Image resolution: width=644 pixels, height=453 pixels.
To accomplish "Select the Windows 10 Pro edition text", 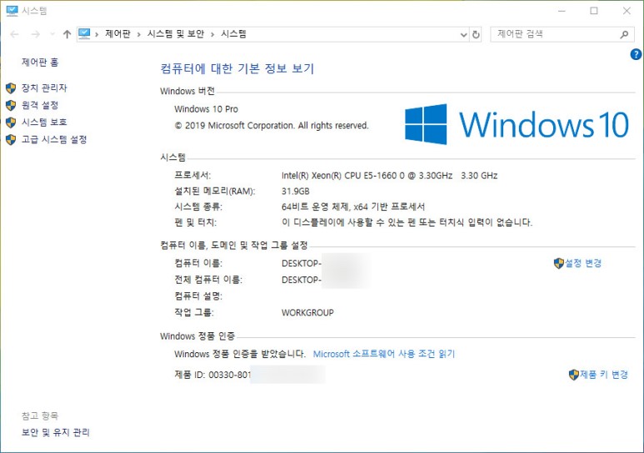I will click(206, 109).
